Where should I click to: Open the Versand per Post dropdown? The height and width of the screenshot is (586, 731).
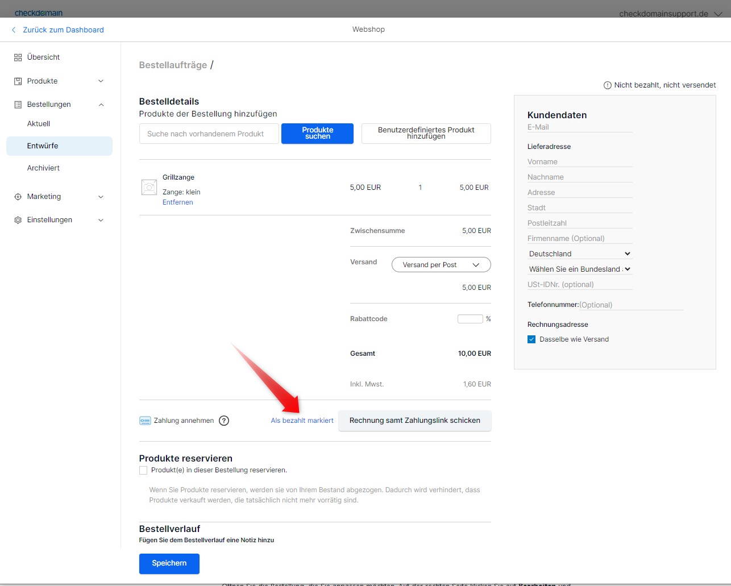pyautogui.click(x=441, y=265)
